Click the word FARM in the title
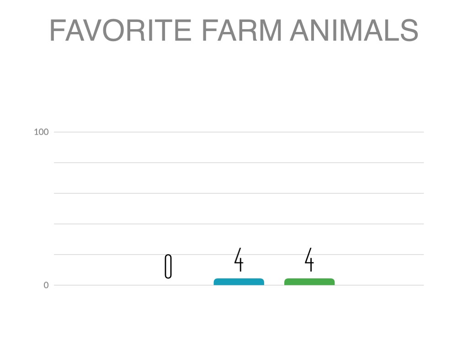 click(242, 31)
